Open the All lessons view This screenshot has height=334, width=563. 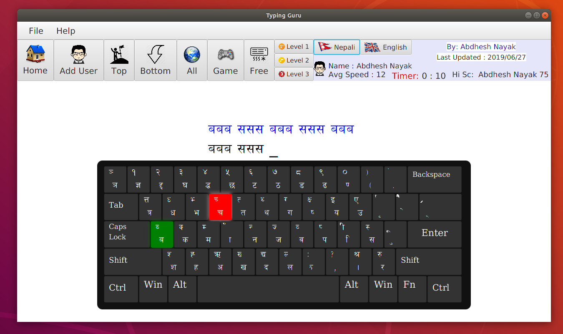[x=192, y=60]
